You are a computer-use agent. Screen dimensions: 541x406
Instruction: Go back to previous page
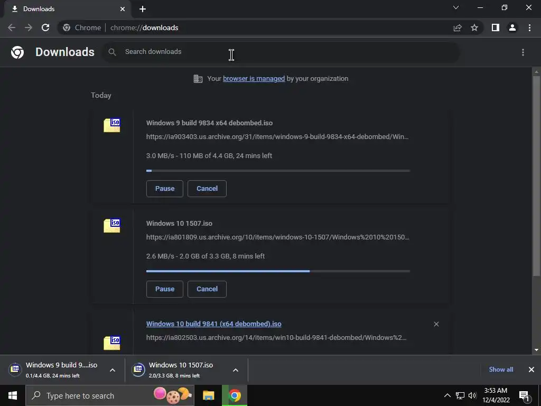[x=12, y=27]
